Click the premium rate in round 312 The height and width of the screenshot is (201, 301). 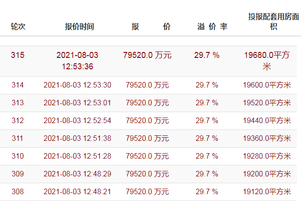coord(207,120)
